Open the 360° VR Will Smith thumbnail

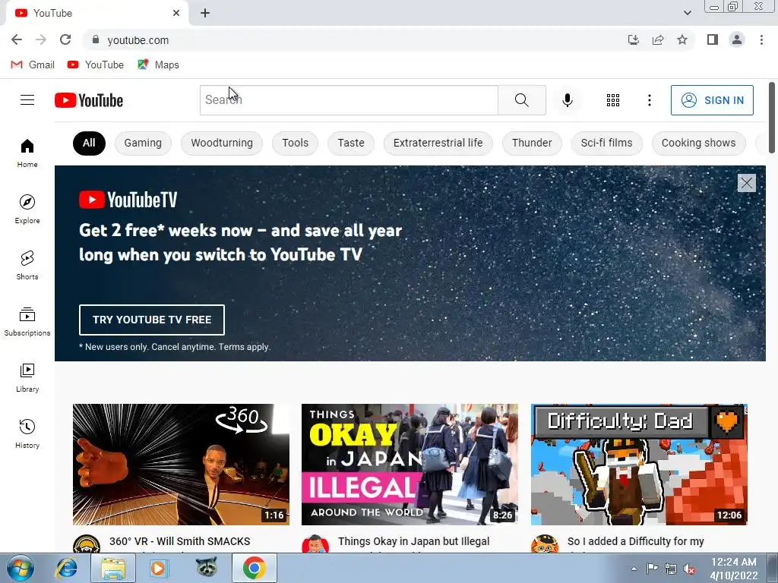point(181,465)
